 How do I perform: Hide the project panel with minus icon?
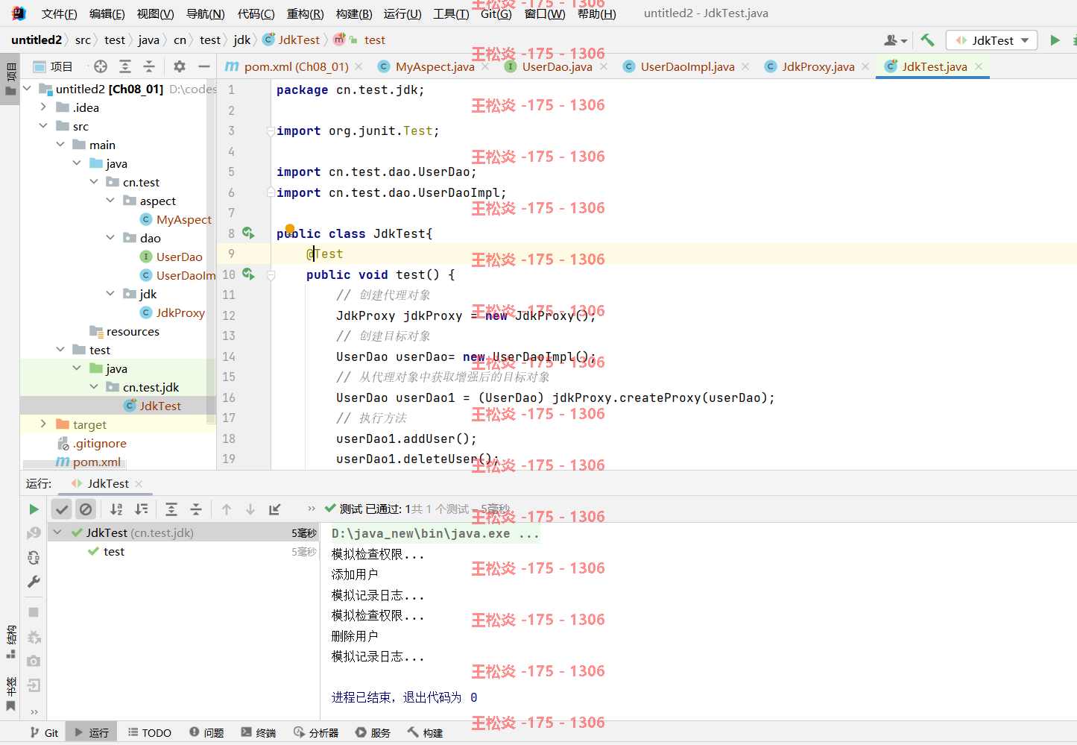pyautogui.click(x=203, y=66)
